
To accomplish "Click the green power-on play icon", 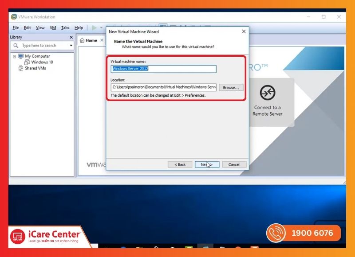I will coord(94,28).
